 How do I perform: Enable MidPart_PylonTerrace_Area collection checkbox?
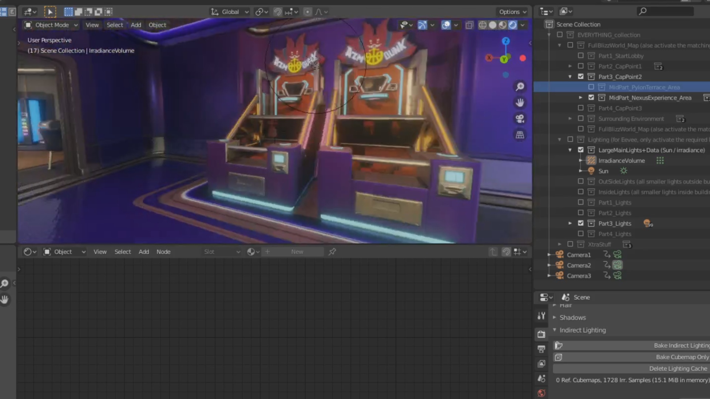(x=591, y=87)
